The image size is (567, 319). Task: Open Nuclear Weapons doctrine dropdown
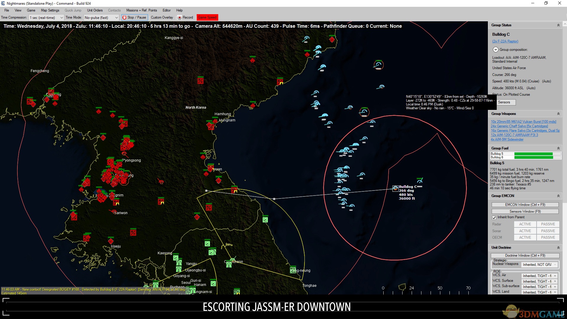coord(540,265)
